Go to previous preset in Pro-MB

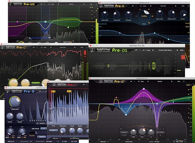pos(58,4)
